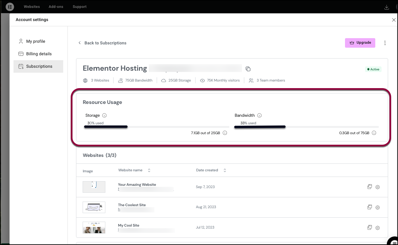
Task: Click the 25GB Storage text
Action: tap(179, 80)
